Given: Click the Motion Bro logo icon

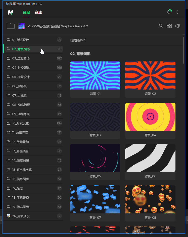Looking at the screenshot, I should 11,12.
